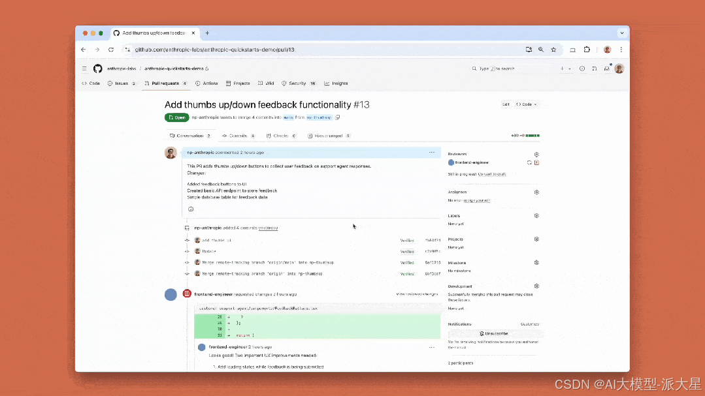The image size is (705, 396).
Task: Open the 'add thumbs ui' commit
Action: (x=216, y=240)
